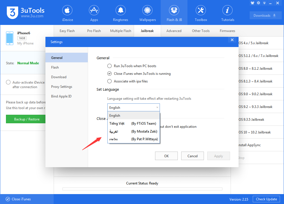Click Install AppSync entry
The height and width of the screenshot is (204, 284).
(x=261, y=145)
